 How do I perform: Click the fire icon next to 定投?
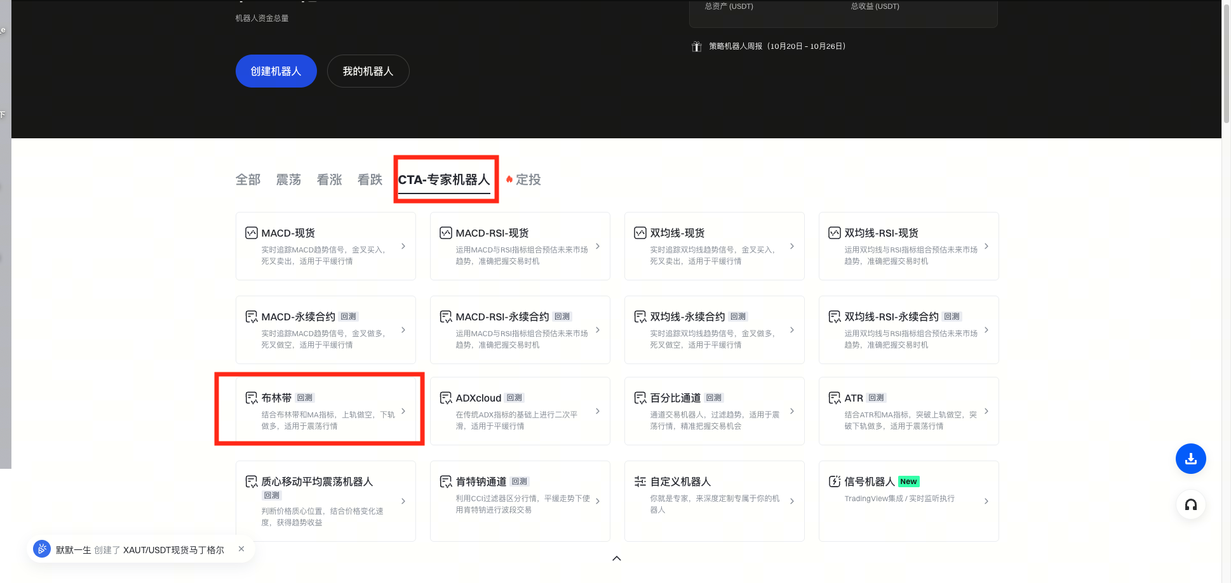pos(509,180)
